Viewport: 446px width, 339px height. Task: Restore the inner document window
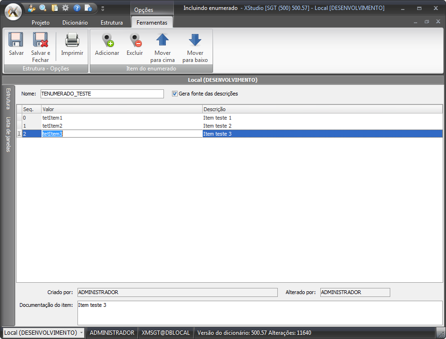[x=427, y=22]
